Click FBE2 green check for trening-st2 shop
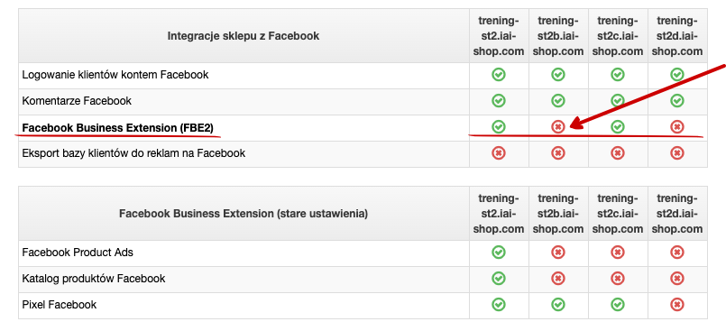The image size is (726, 331). tap(499, 126)
